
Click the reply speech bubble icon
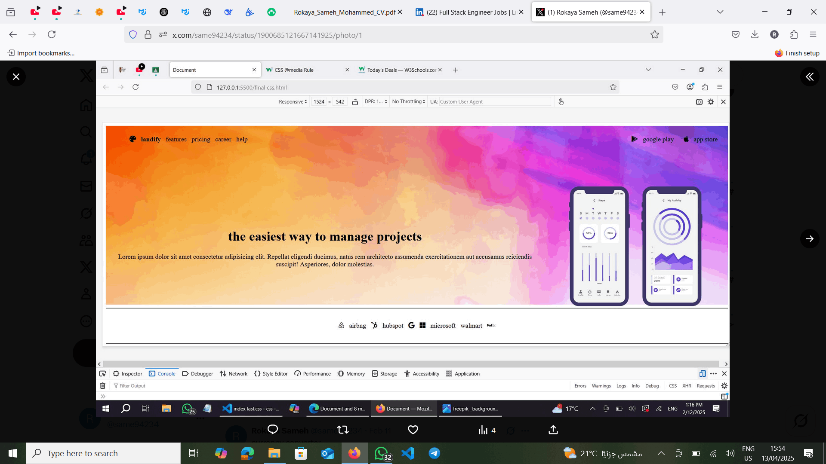click(273, 430)
